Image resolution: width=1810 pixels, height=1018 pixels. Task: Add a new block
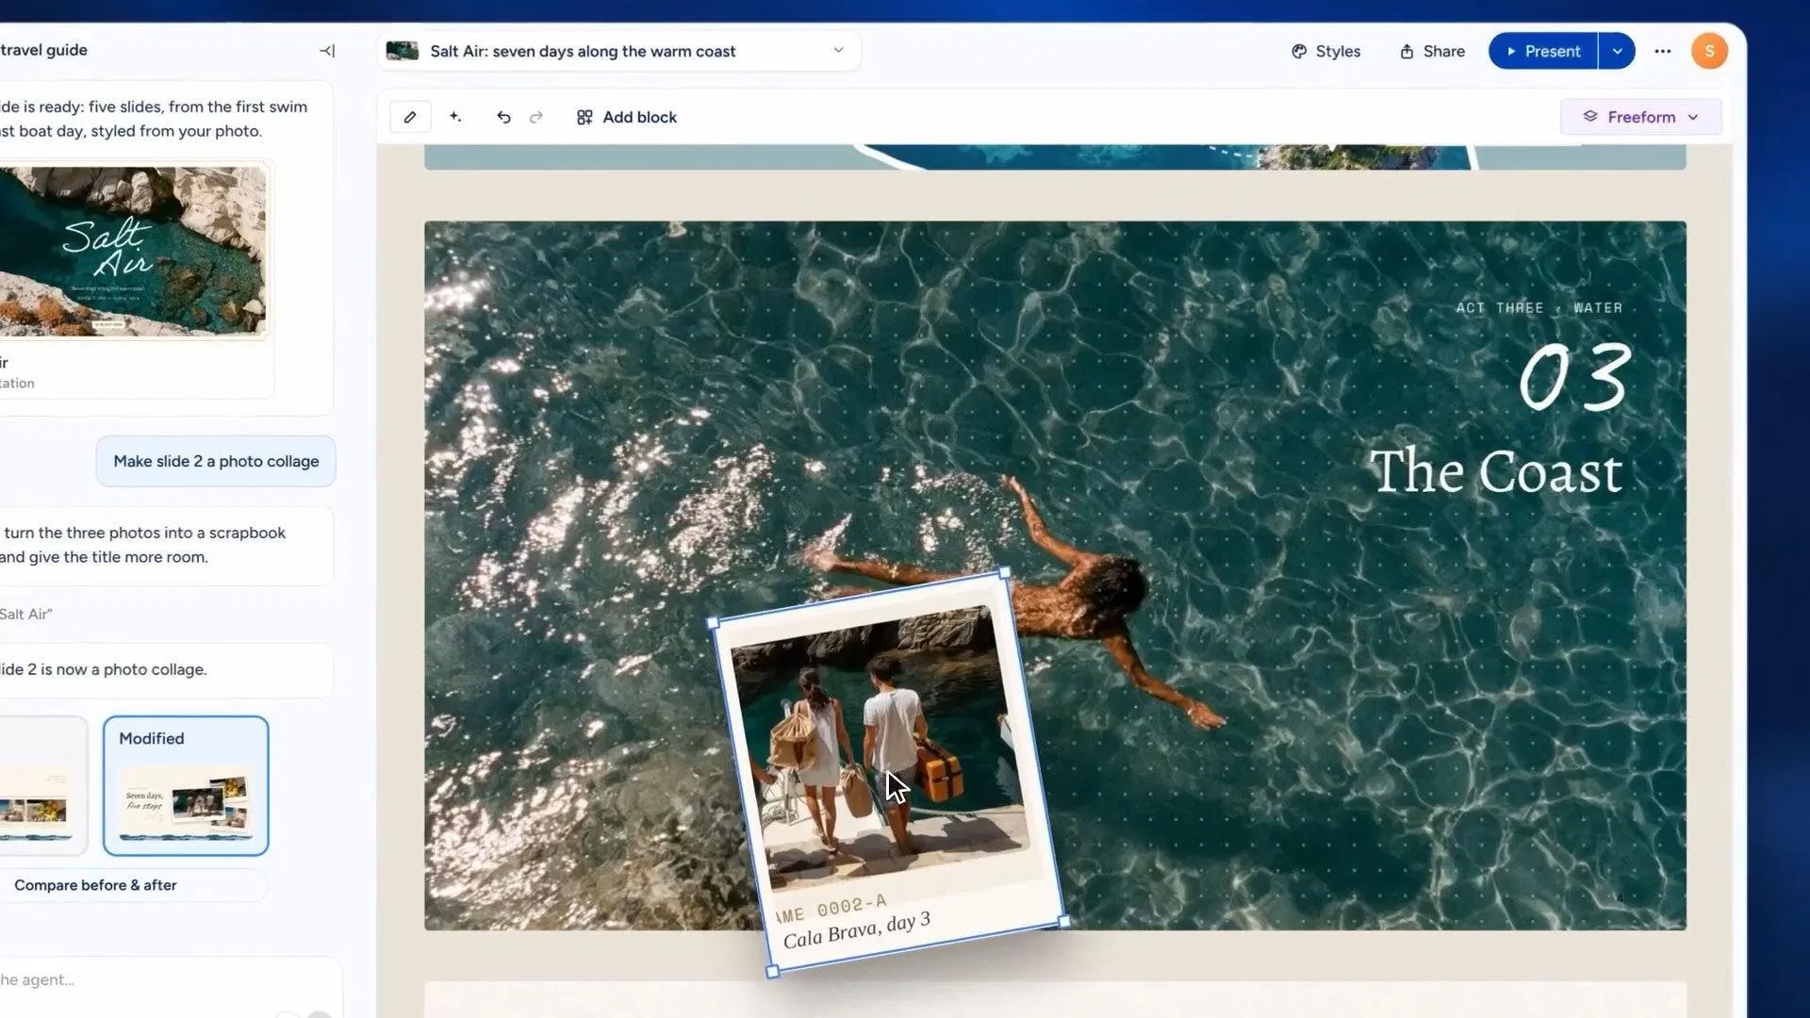tap(627, 117)
